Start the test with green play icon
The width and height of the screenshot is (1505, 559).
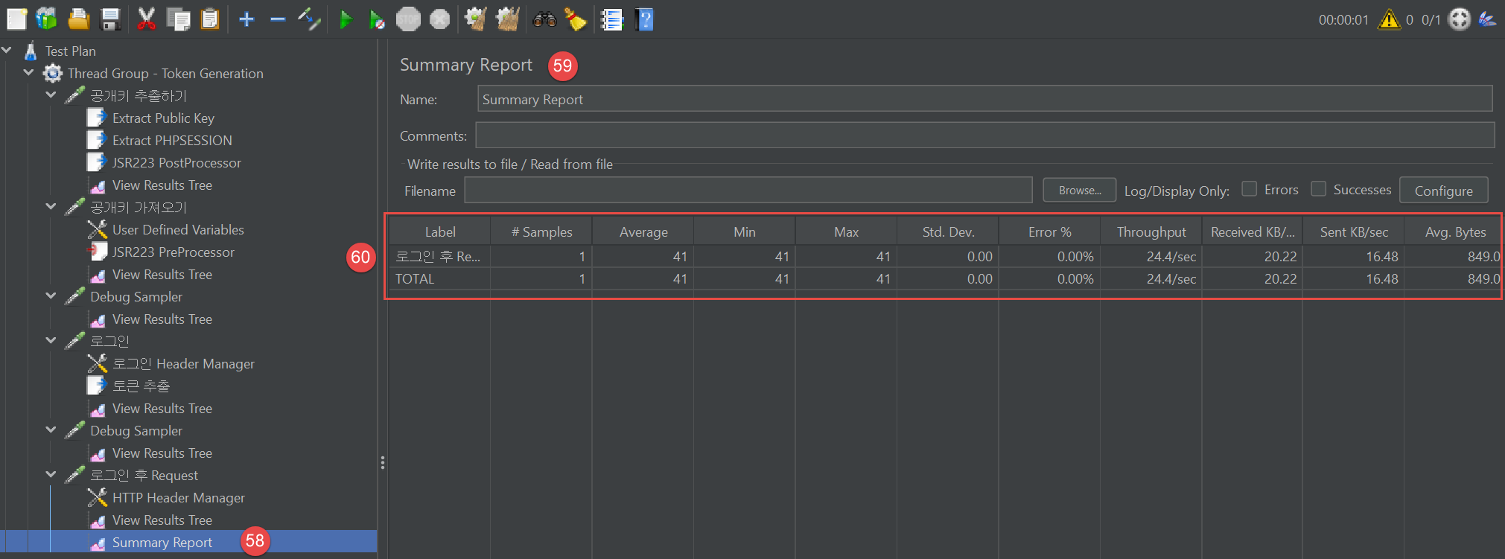(x=346, y=19)
